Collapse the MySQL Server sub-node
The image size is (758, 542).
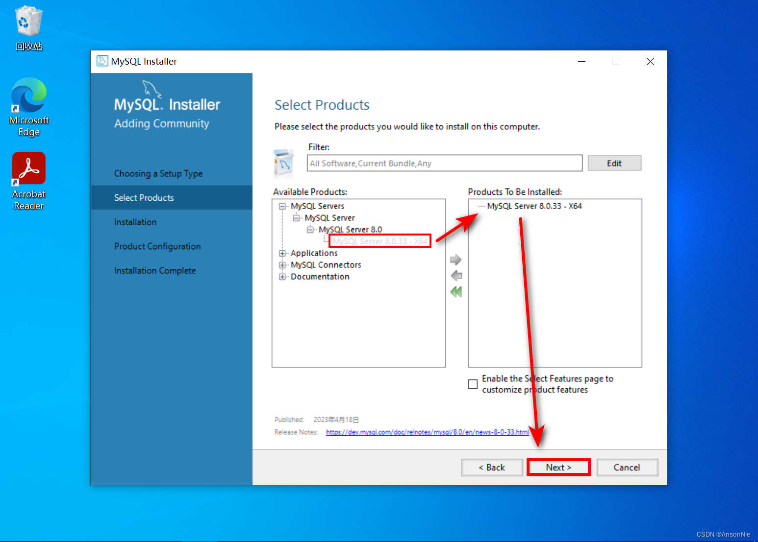pyautogui.click(x=296, y=218)
